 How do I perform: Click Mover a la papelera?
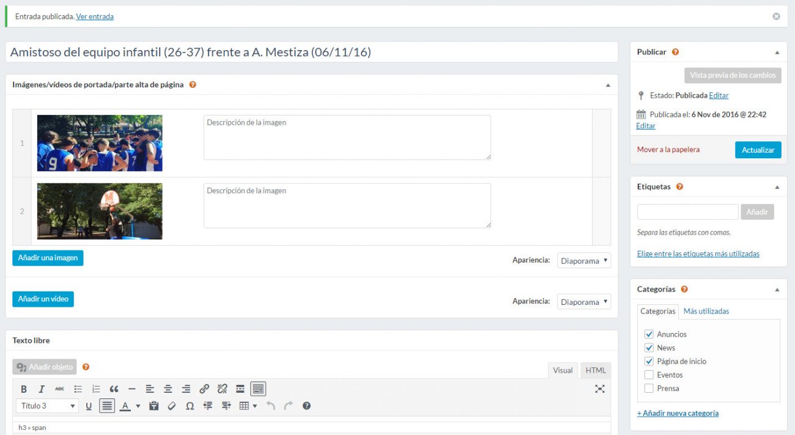(x=668, y=150)
